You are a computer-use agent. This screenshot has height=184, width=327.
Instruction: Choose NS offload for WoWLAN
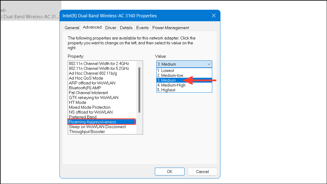click(102, 112)
